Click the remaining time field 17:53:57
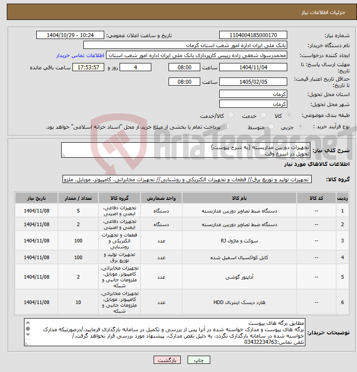The height and width of the screenshot is (372, 357). tap(88, 68)
